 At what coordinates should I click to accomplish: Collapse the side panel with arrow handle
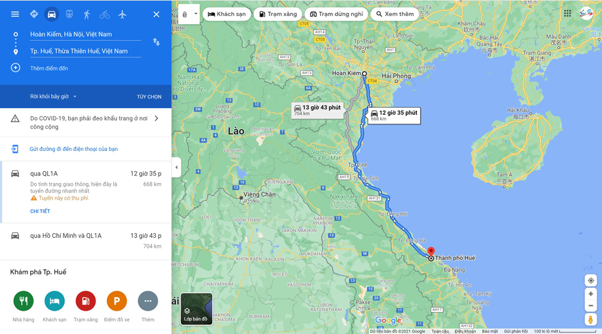pos(176,167)
